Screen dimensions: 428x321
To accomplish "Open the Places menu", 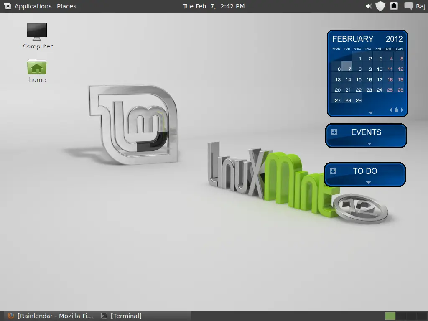I will click(x=66, y=6).
